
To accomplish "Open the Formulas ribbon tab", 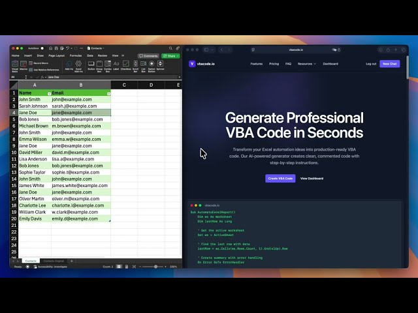I will tap(76, 55).
